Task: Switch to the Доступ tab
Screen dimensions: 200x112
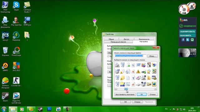Action: point(126,39)
